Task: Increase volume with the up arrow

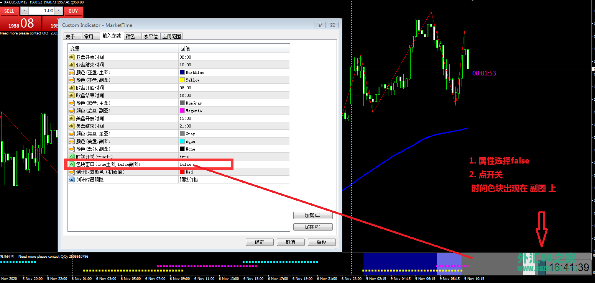Action: [59, 11]
